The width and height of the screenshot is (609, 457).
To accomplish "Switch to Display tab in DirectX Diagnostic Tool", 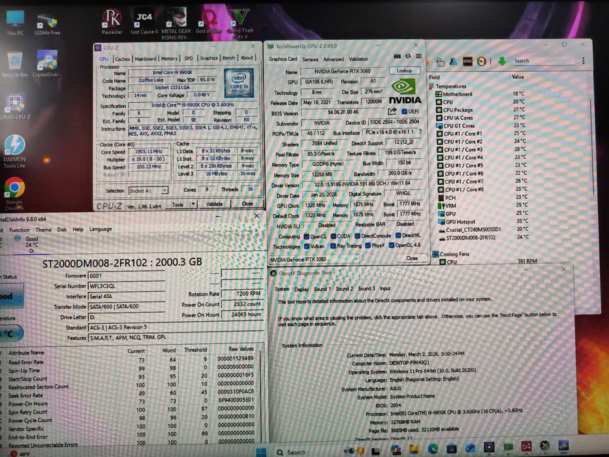I will click(301, 289).
